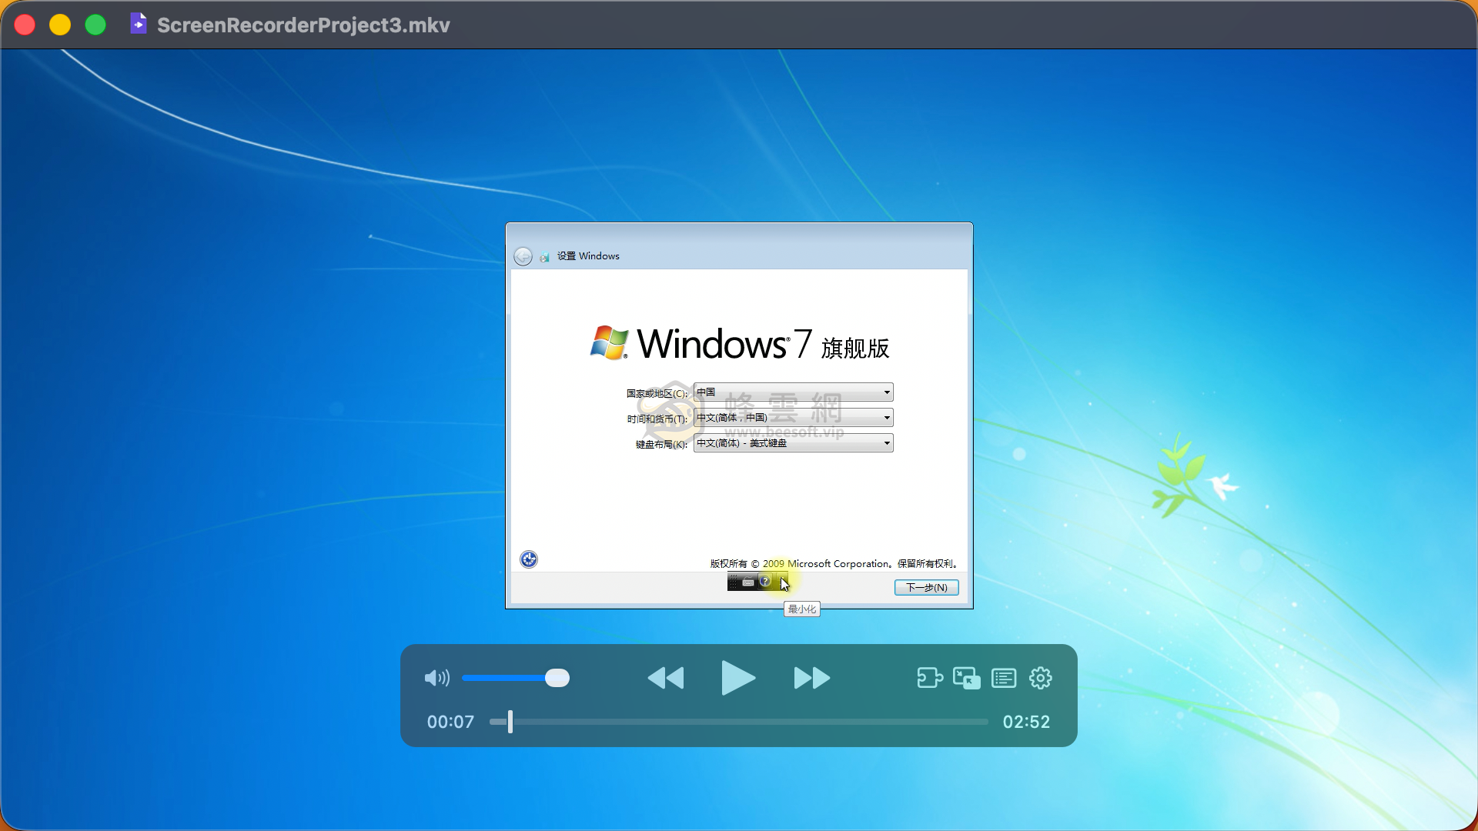Click the blue help question mark icon

[765, 582]
